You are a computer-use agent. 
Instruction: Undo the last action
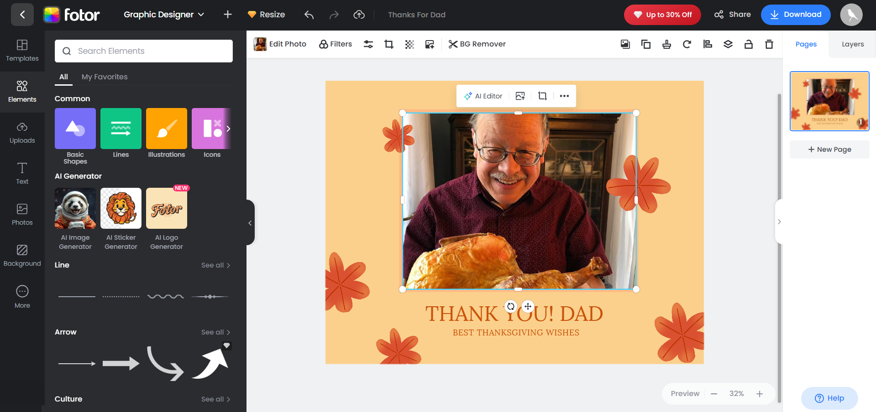pyautogui.click(x=309, y=15)
